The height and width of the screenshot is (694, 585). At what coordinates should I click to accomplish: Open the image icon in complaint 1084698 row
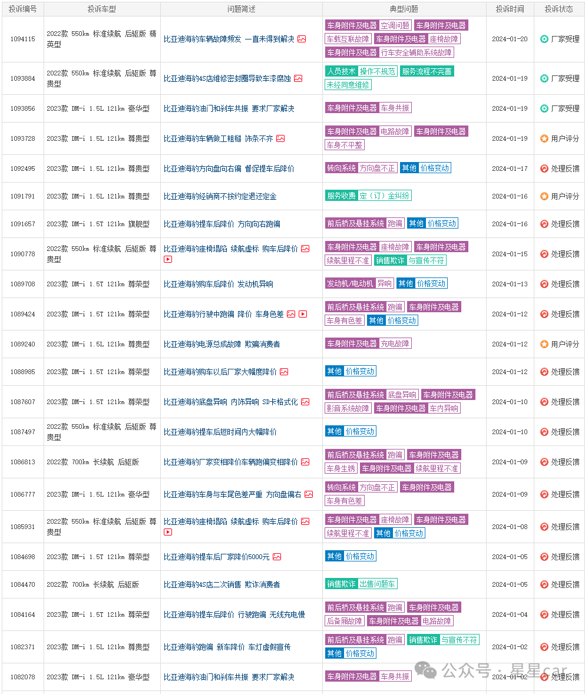277,557
